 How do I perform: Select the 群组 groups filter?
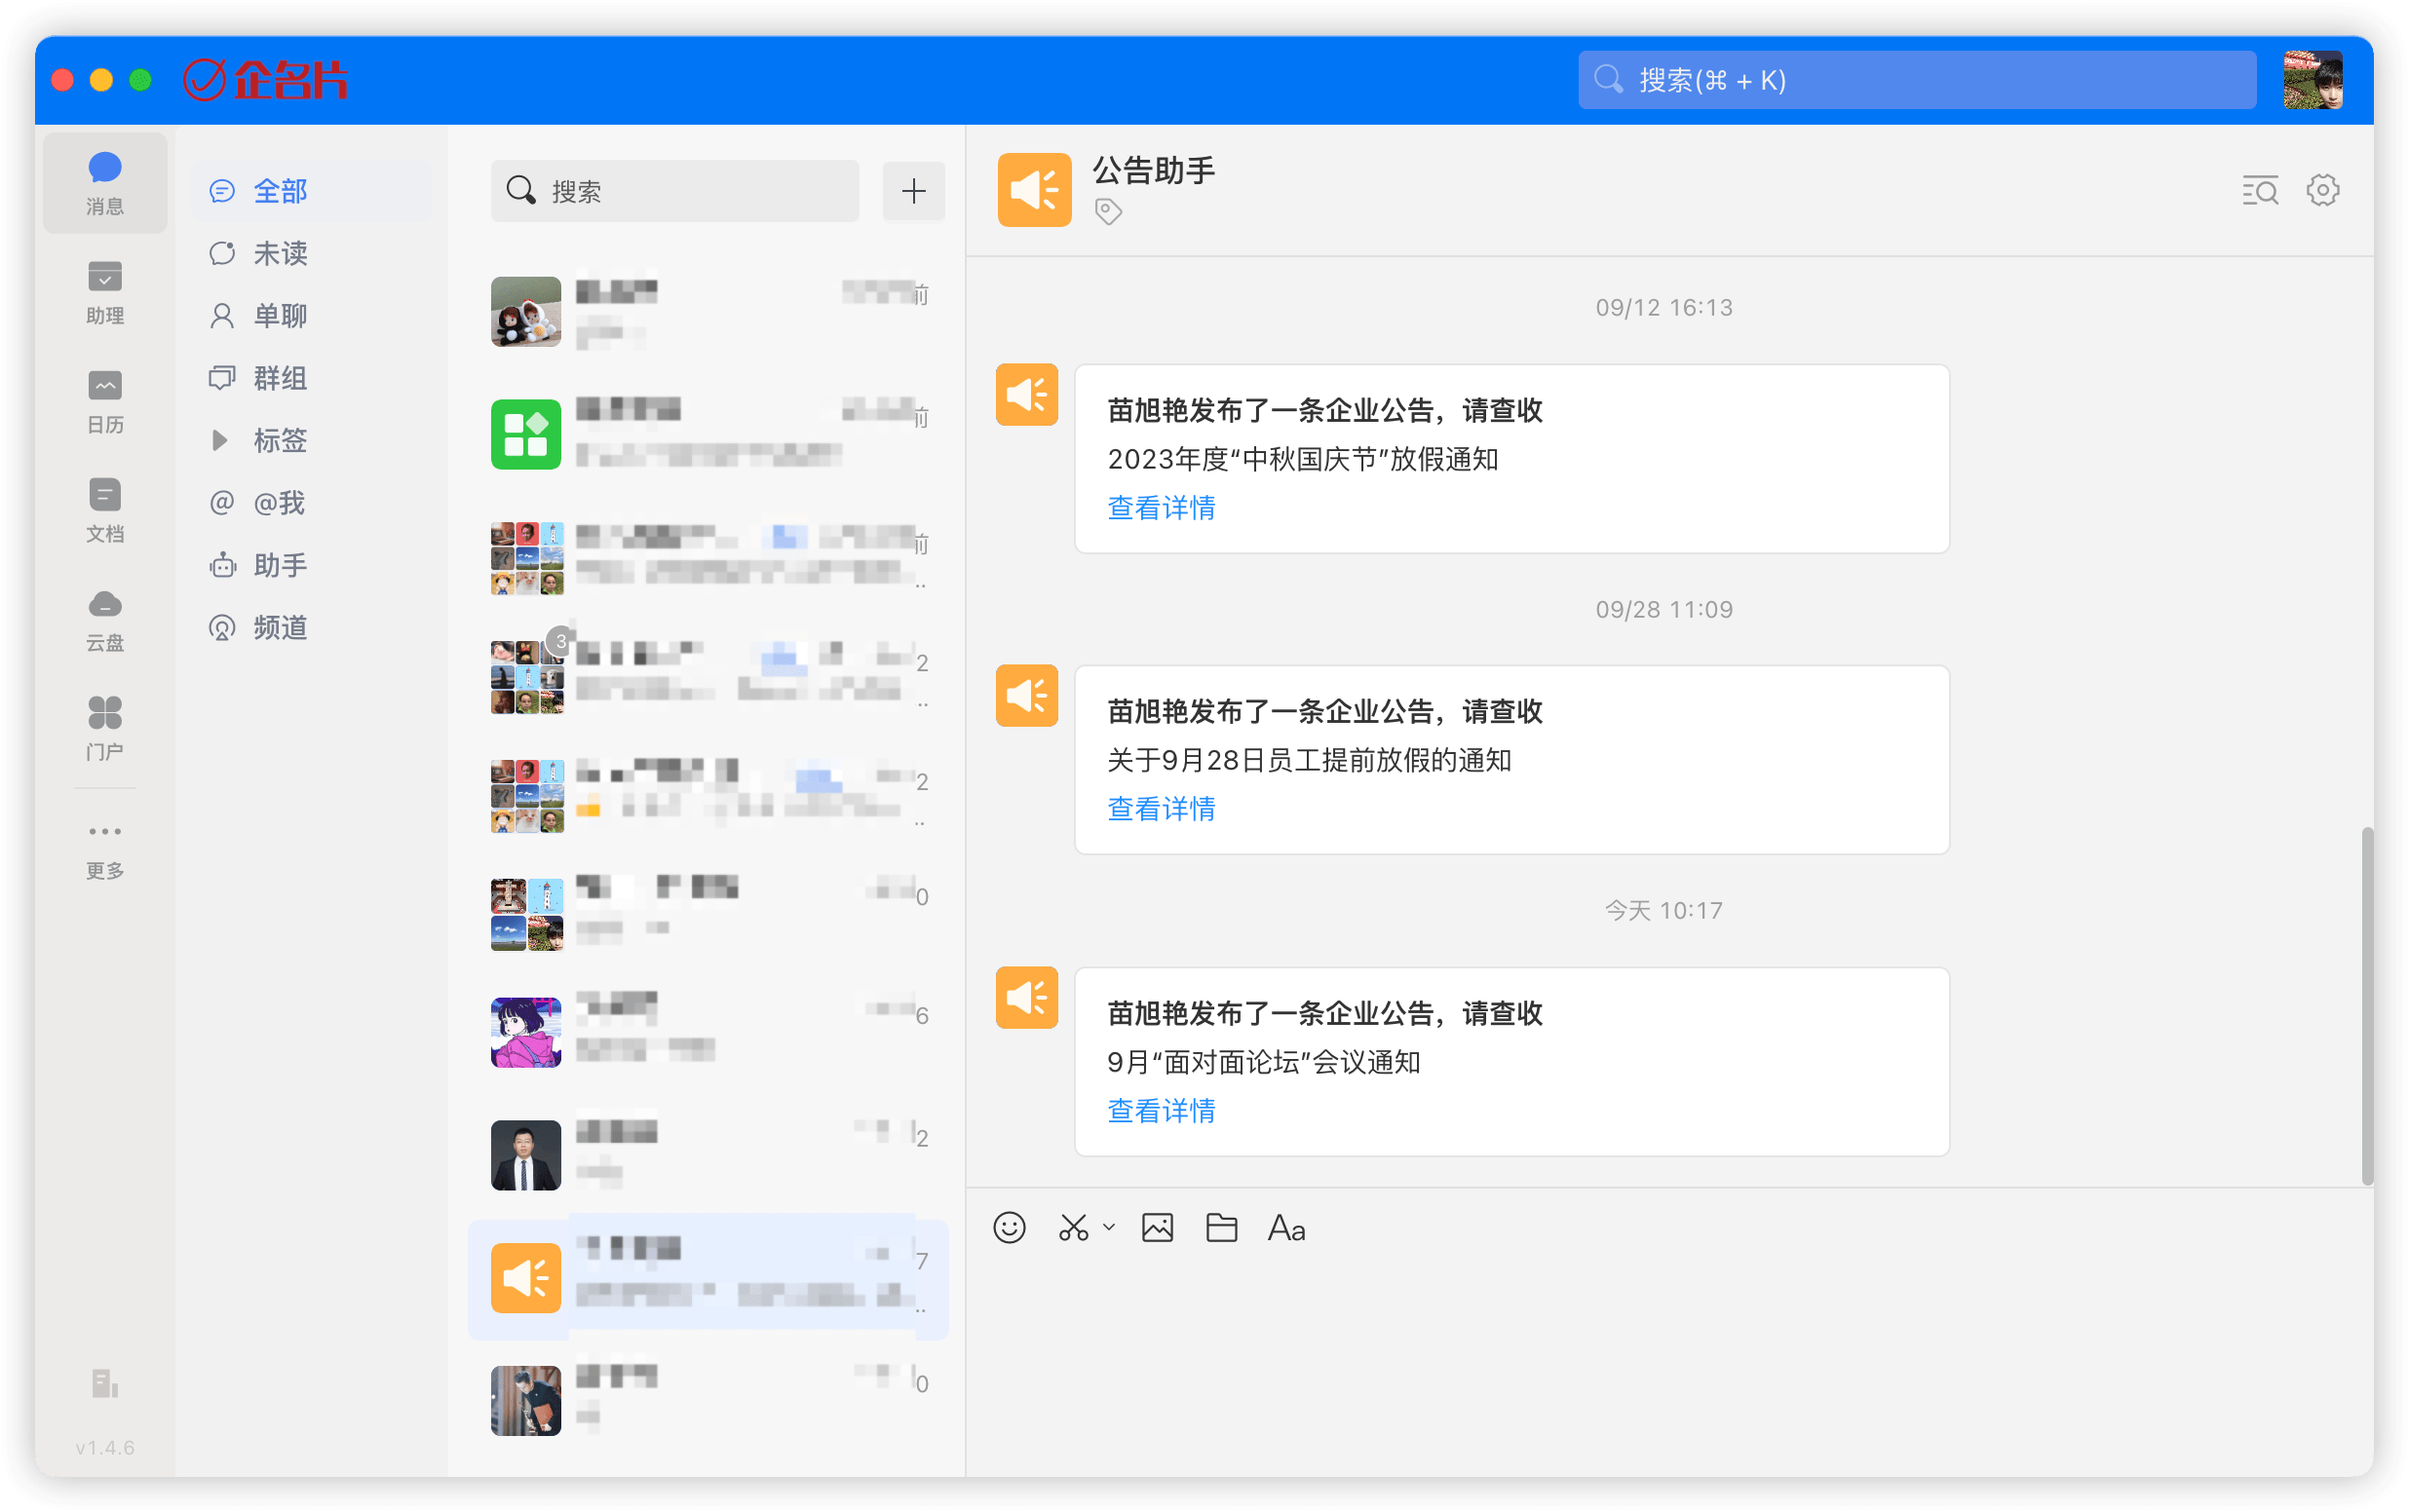279,379
